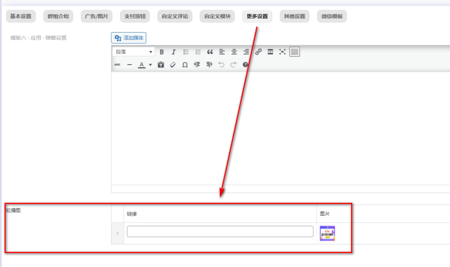Toggle bold formatting in the editor

162,52
